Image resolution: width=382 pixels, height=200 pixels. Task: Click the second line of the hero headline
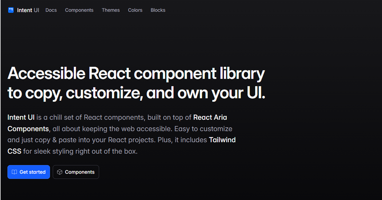tap(136, 93)
